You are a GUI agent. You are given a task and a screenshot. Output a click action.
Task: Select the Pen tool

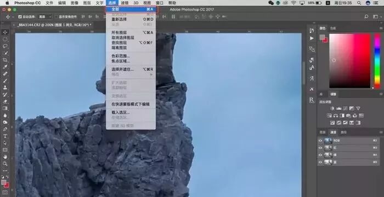tap(5, 129)
